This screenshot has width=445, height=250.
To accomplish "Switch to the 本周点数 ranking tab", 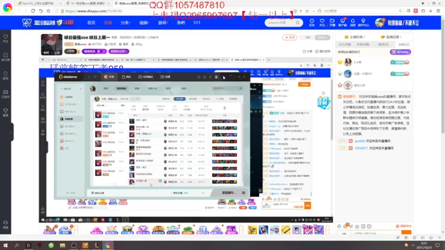I will (363, 44).
